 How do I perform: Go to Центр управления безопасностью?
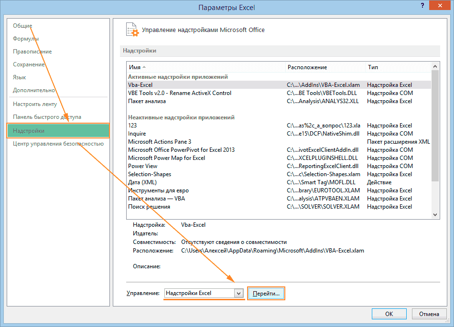(x=58, y=144)
